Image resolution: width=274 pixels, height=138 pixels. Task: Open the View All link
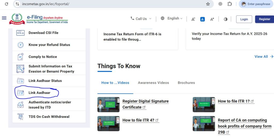pyautogui.click(x=264, y=56)
